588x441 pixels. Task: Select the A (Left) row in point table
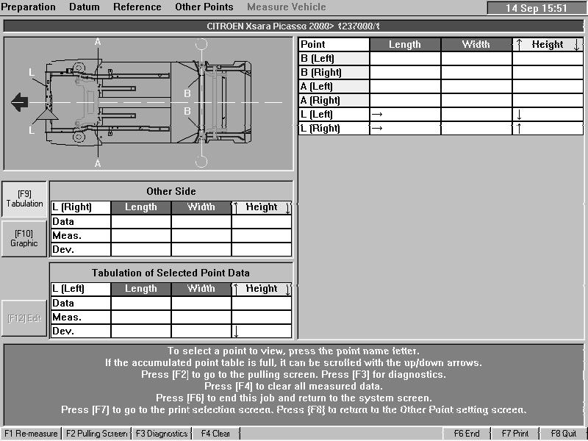tap(441, 86)
